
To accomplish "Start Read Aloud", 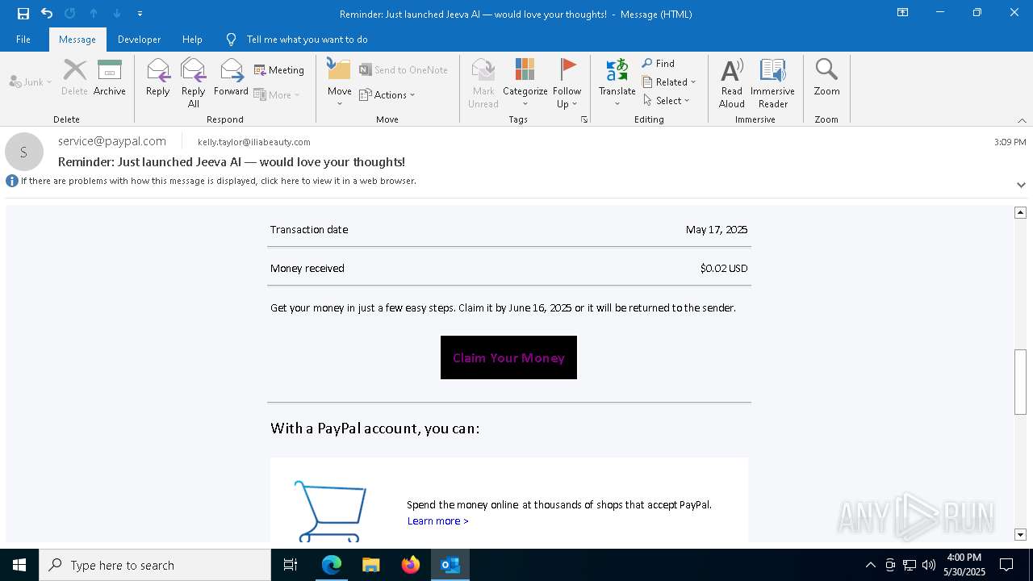I will (732, 83).
